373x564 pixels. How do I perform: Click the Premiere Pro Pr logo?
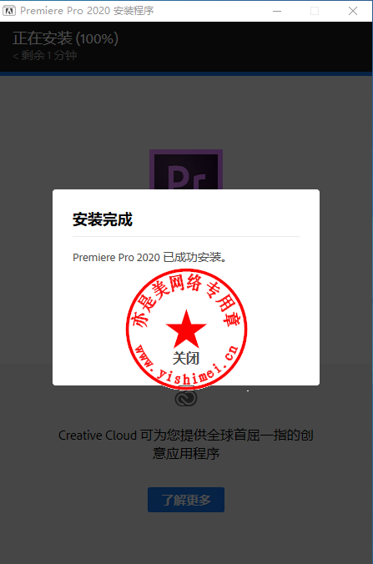[186, 169]
